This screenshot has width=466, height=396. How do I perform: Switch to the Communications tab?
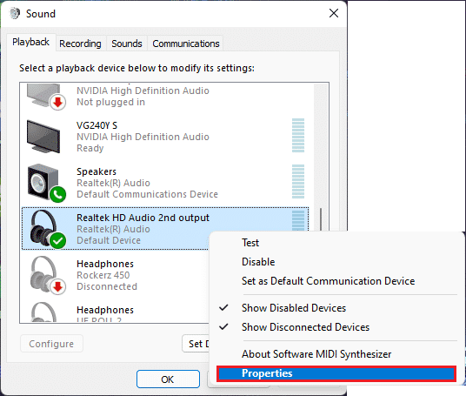tap(186, 44)
